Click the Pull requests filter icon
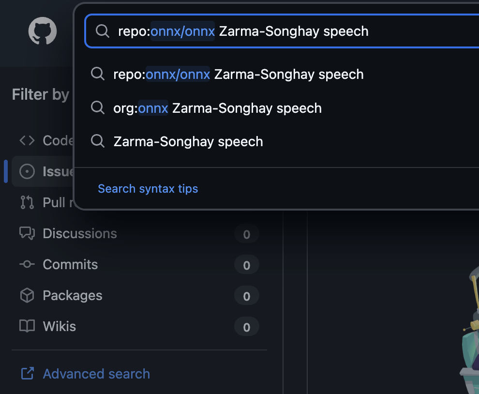The width and height of the screenshot is (479, 394). pos(27,202)
